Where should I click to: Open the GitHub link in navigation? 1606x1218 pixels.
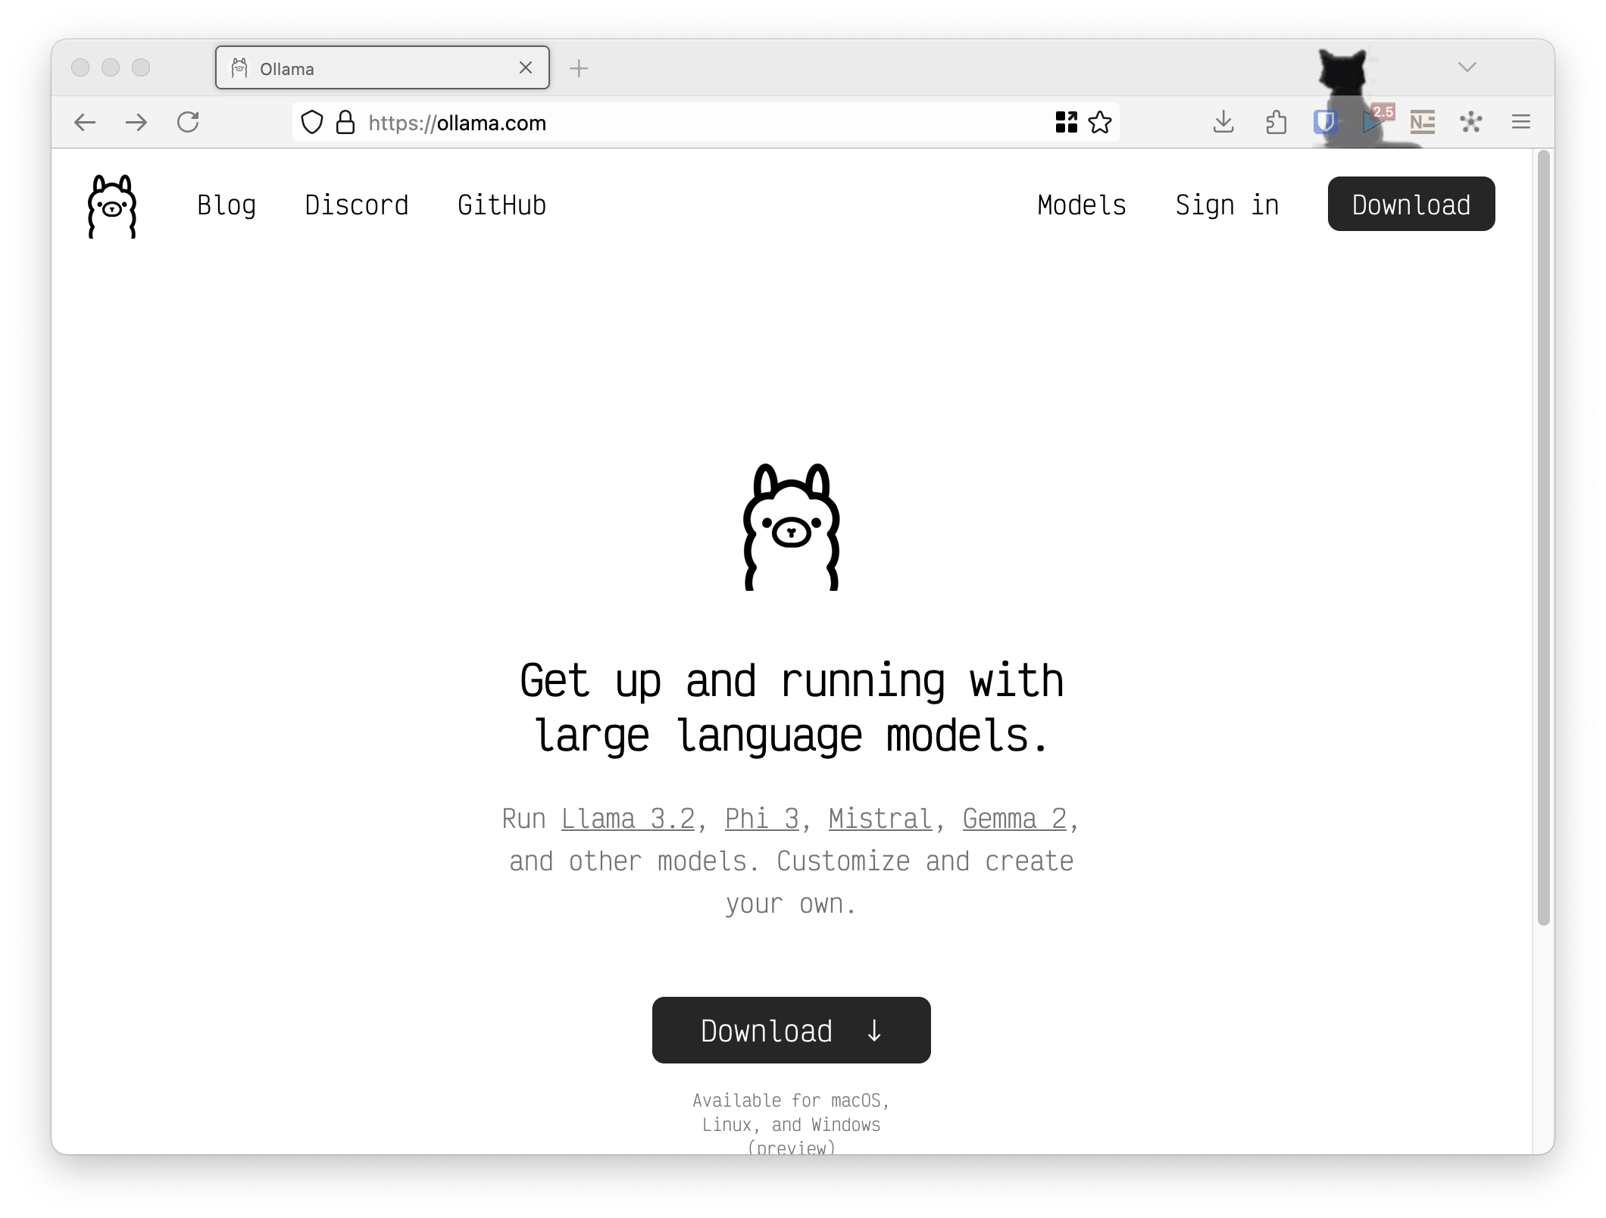coord(502,205)
